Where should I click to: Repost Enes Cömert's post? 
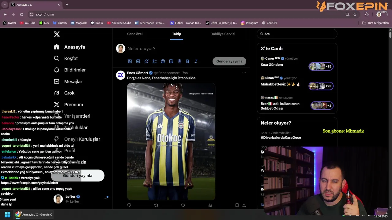pos(156,205)
